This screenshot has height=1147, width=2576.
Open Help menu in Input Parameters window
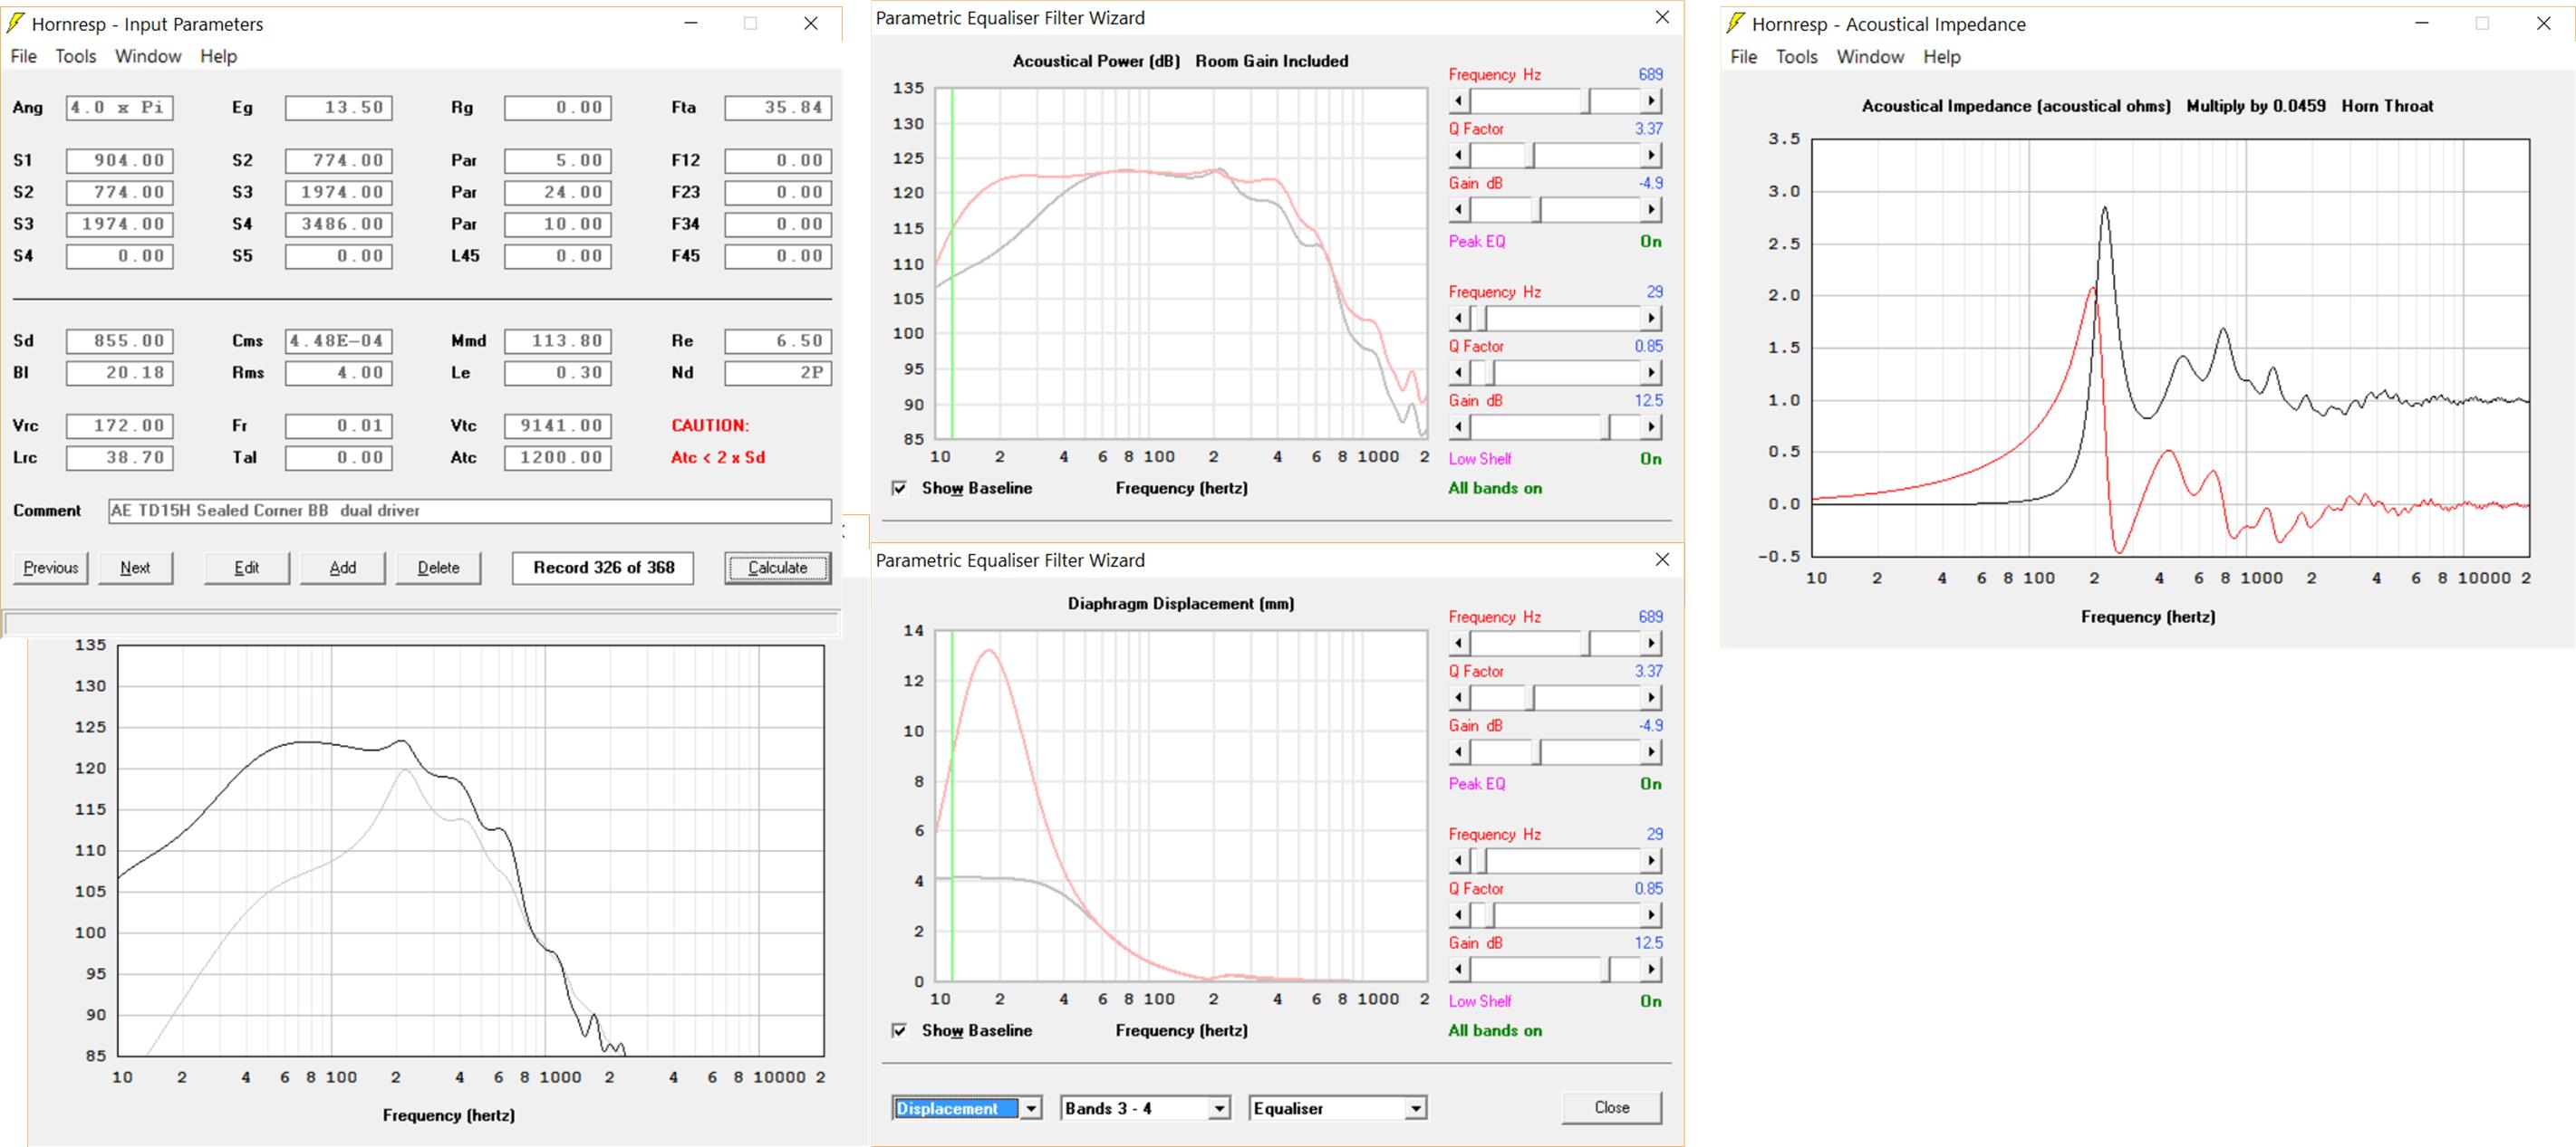(x=219, y=57)
